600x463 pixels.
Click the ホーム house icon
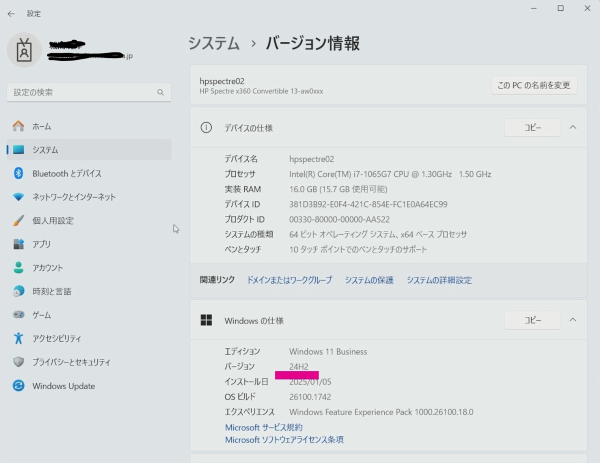[18, 126]
